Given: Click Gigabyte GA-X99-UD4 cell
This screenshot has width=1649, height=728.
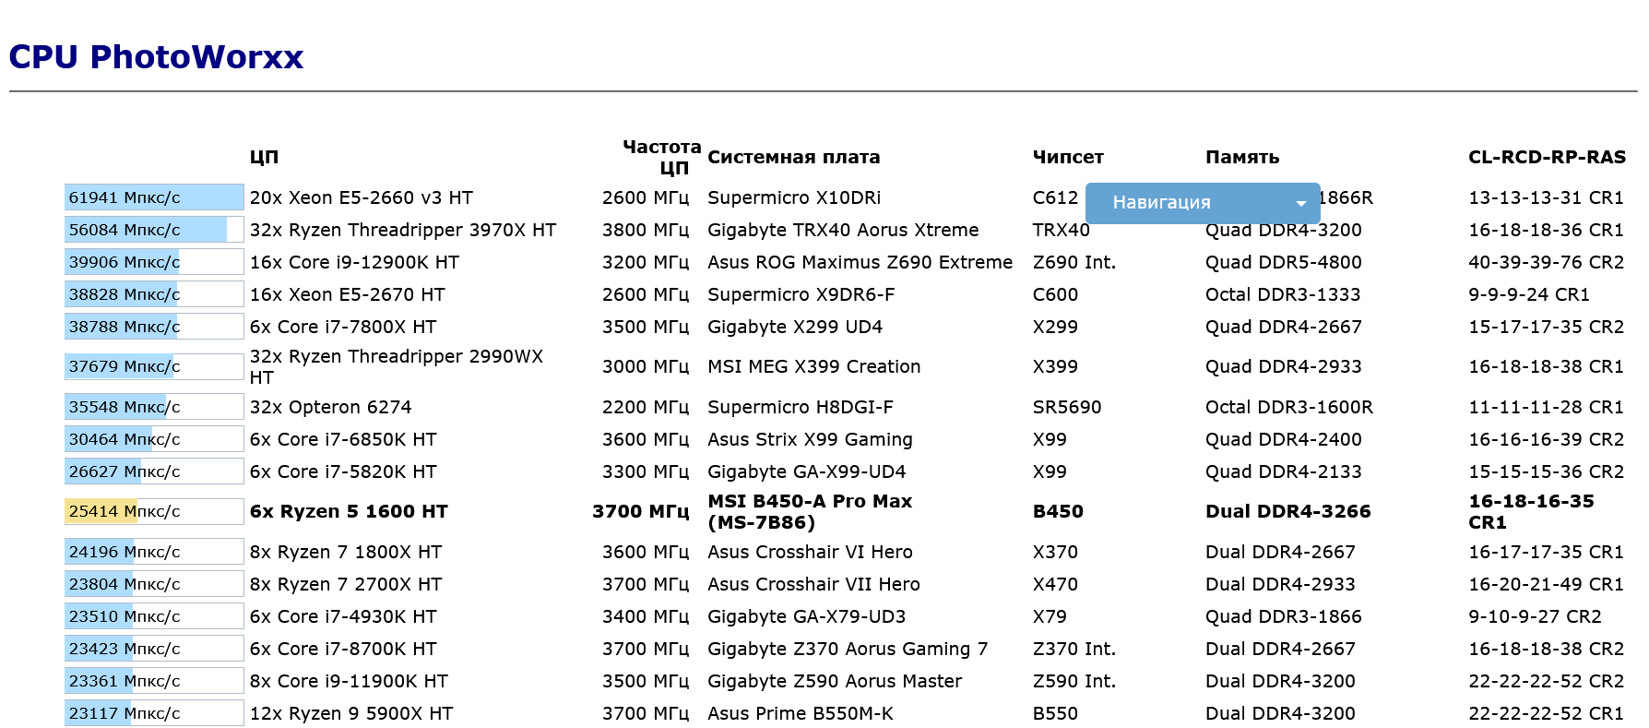Looking at the screenshot, I should (x=807, y=471).
